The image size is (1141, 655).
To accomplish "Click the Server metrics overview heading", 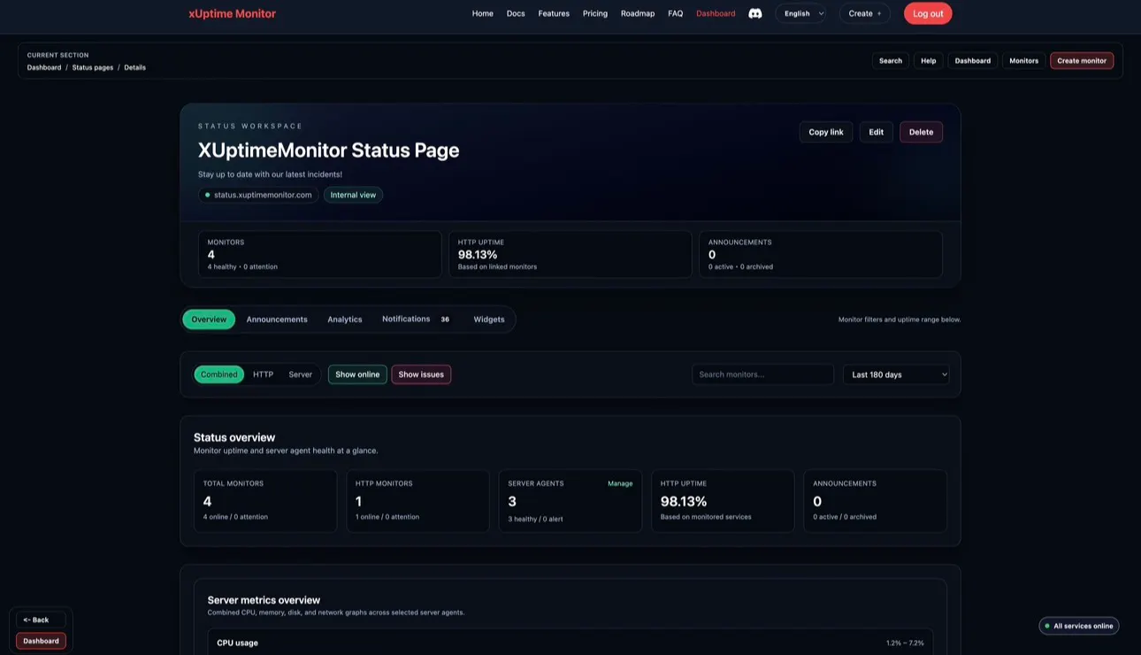I will [x=264, y=600].
